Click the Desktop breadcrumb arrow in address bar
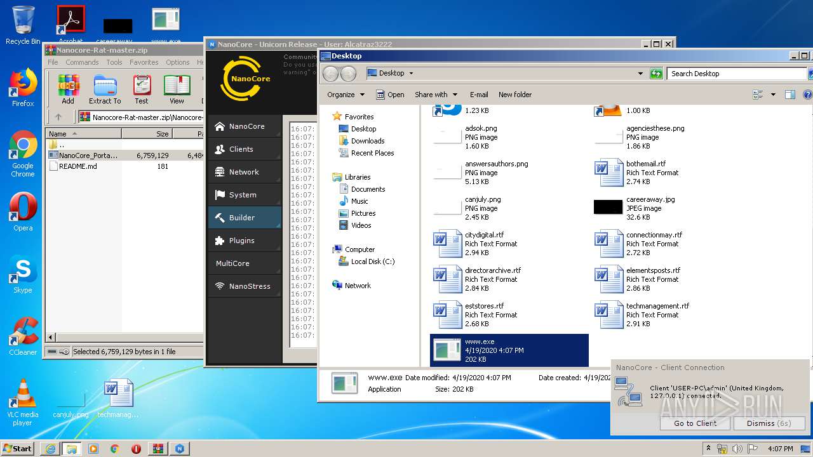The width and height of the screenshot is (813, 457). click(x=411, y=74)
